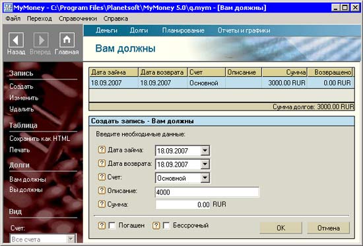Screen dimensions: 363x246
Task: Open the Справка menu
Action: (115, 19)
